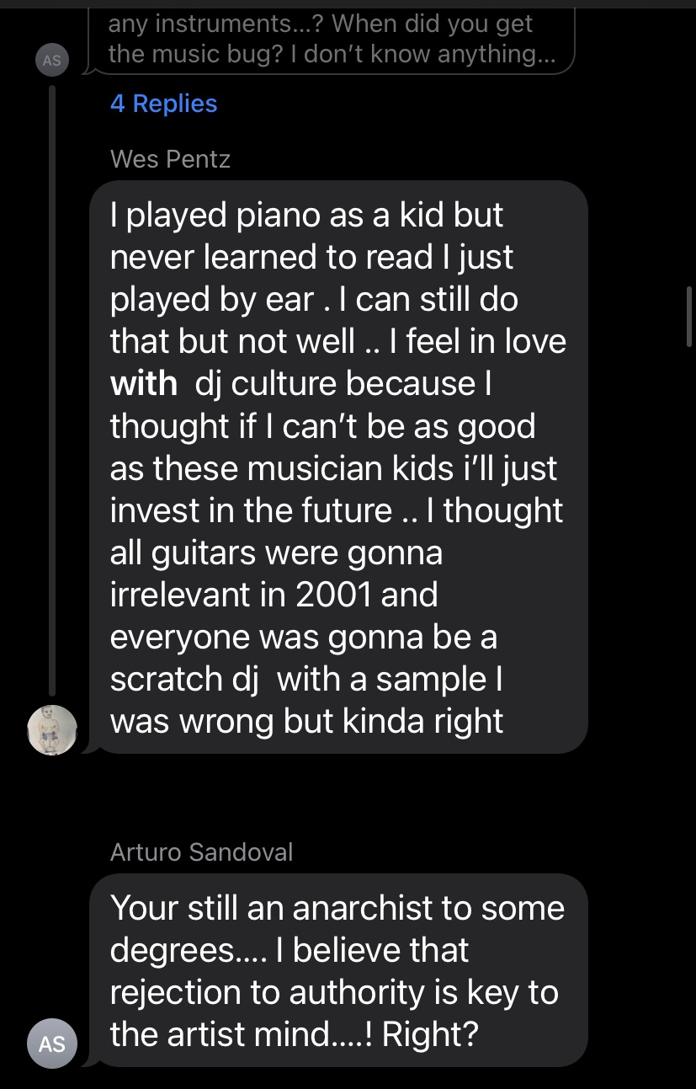Click 'any instruments...?' in the quoted message
The height and width of the screenshot is (1089, 696).
[x=217, y=23]
